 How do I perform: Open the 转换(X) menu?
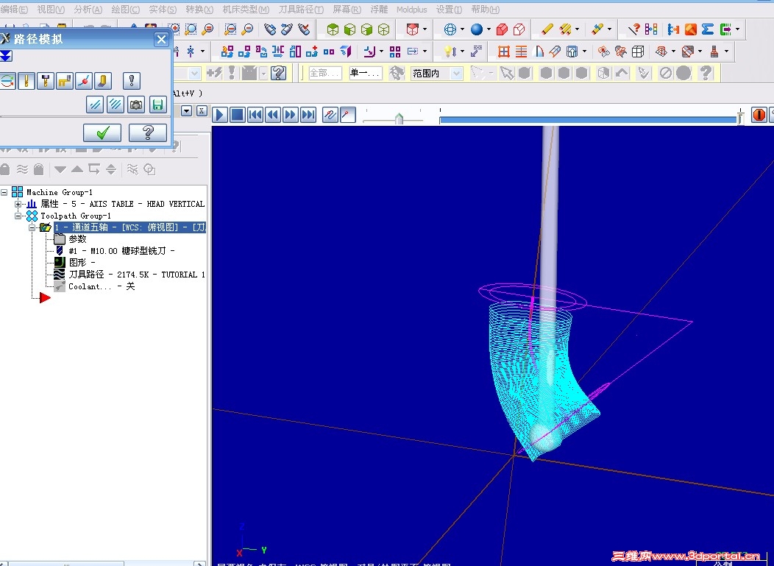coord(199,10)
